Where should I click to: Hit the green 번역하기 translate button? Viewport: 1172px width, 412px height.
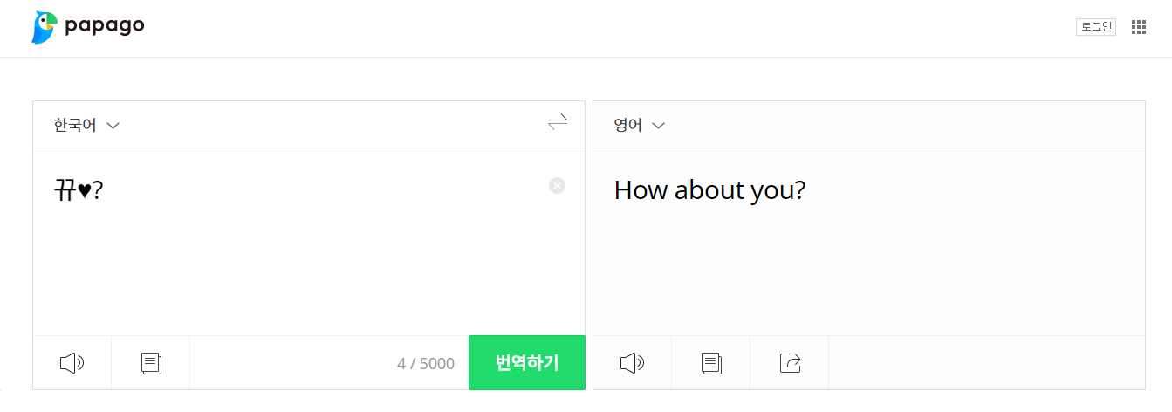click(526, 363)
